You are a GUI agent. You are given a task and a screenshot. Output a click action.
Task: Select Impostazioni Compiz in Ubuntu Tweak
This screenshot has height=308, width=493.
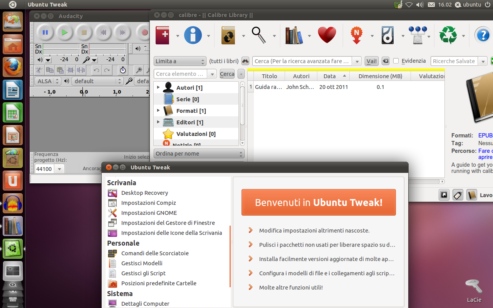coord(148,203)
